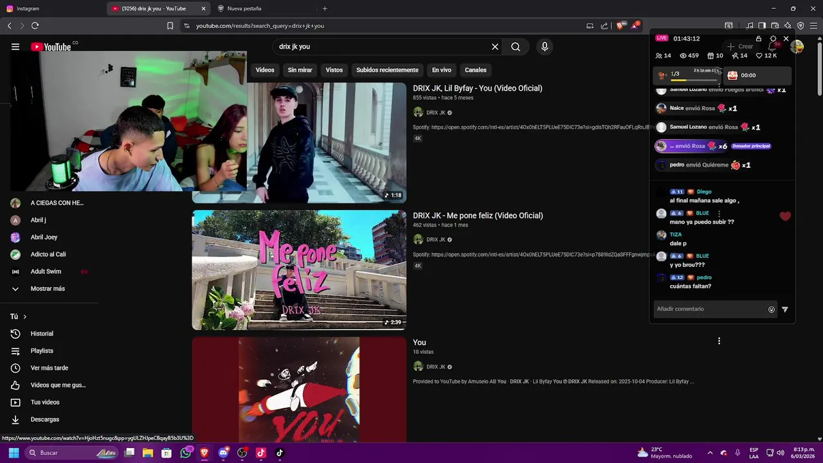Image resolution: width=823 pixels, height=463 pixels.
Task: Open the Abril Joey subscription
Action: point(44,237)
